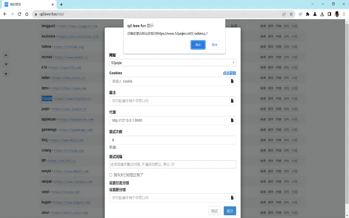Bookmark this page with the star icon
This screenshot has width=349, height=218.
coord(291,14)
